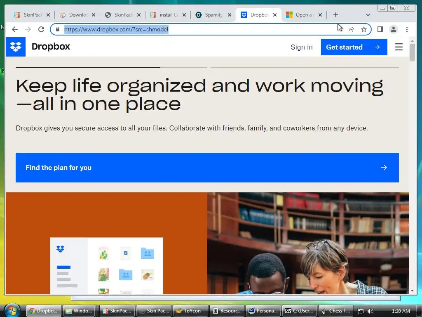Jump to the second carousel progress segment

point(305,67)
